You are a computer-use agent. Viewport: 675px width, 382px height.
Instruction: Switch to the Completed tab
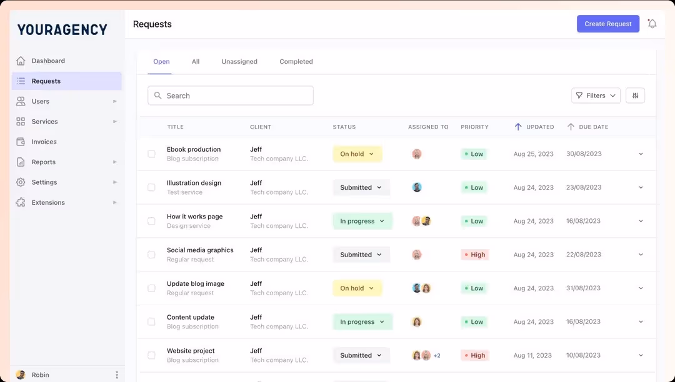point(296,61)
